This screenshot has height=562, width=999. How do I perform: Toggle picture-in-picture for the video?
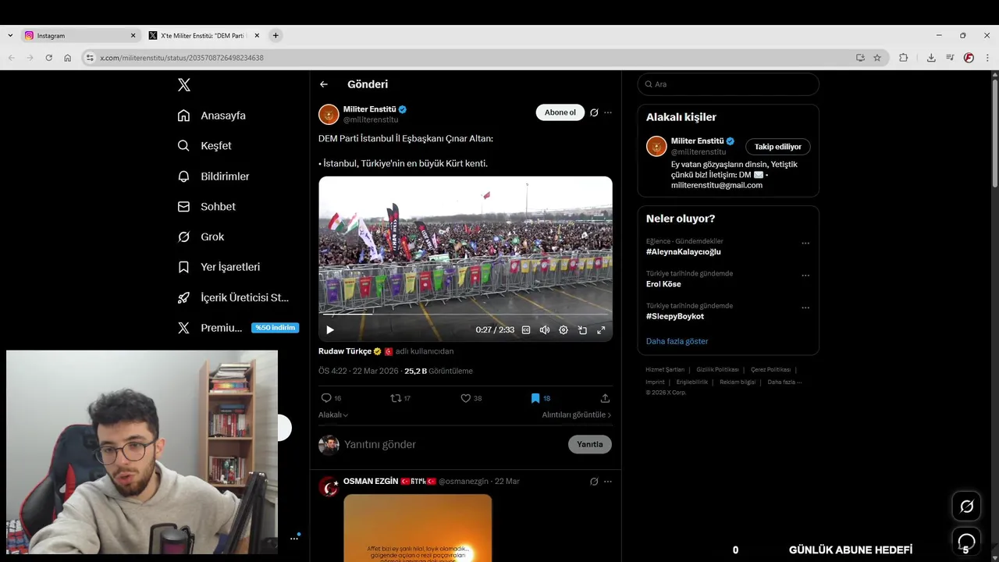pos(582,330)
